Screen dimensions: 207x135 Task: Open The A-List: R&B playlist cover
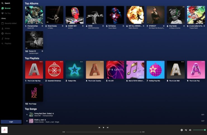coord(176,70)
